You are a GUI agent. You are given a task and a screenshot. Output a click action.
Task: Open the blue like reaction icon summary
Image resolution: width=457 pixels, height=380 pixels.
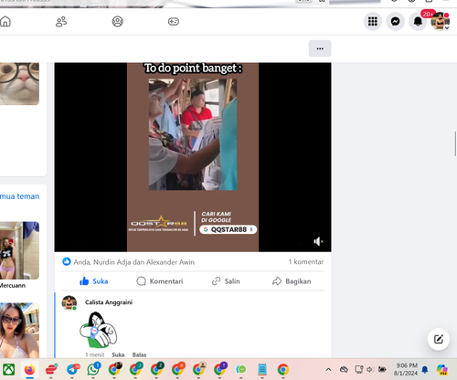67,261
